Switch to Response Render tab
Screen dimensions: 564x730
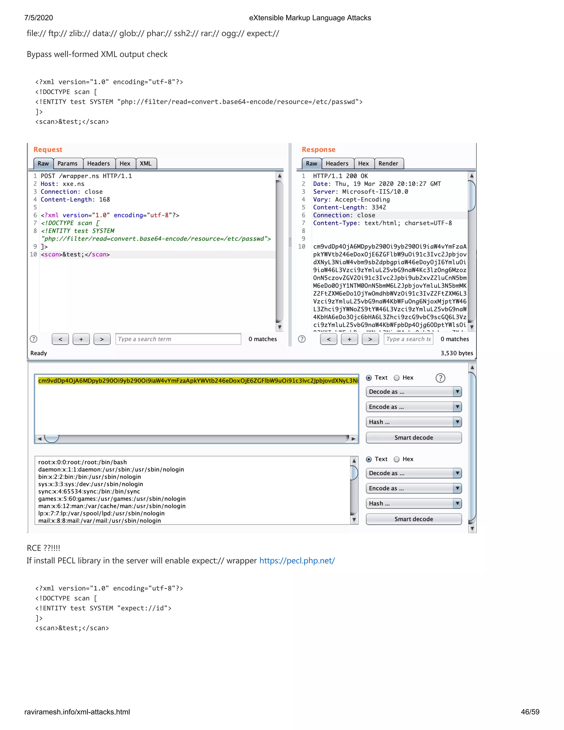pyautogui.click(x=388, y=163)
